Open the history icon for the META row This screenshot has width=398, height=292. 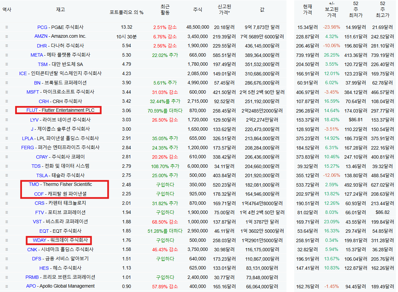[x=7, y=55]
